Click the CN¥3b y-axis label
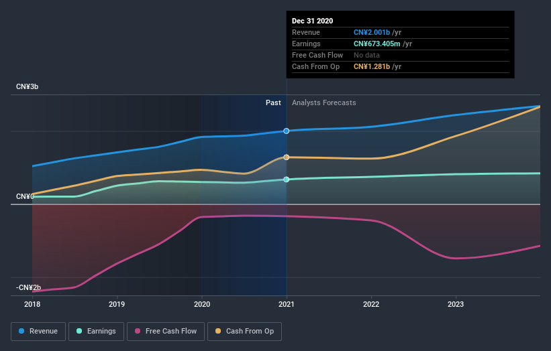Image resolution: width=551 pixels, height=351 pixels. pos(27,86)
